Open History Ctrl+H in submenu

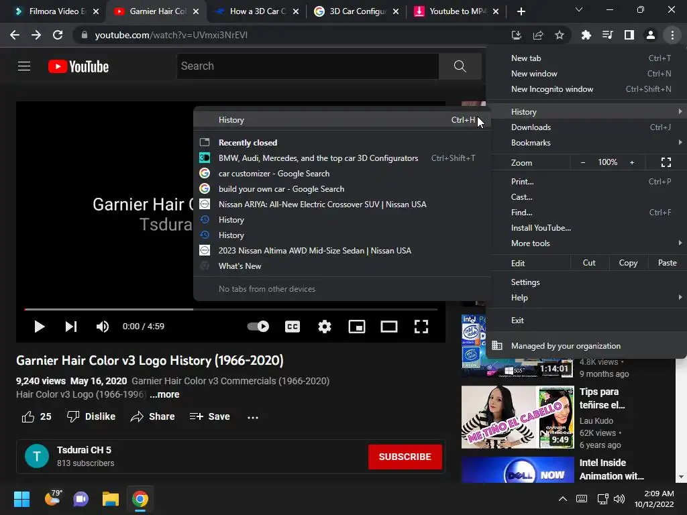click(341, 120)
